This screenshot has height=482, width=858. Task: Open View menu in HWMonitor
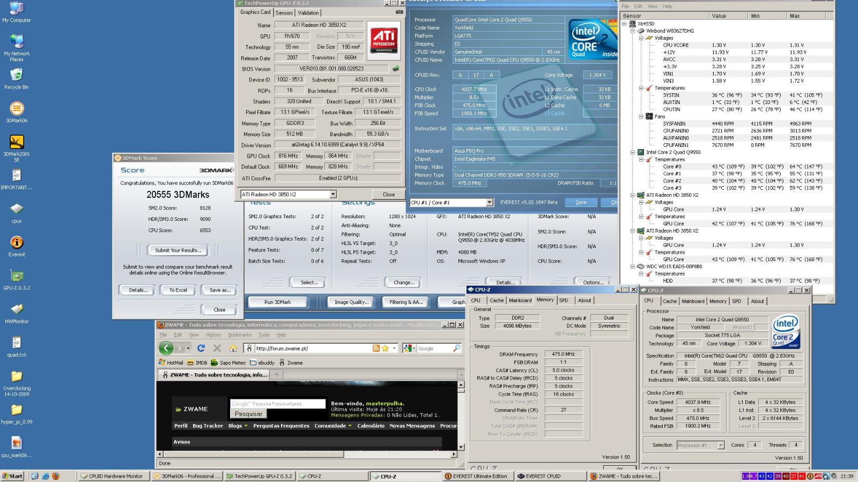pos(652,6)
